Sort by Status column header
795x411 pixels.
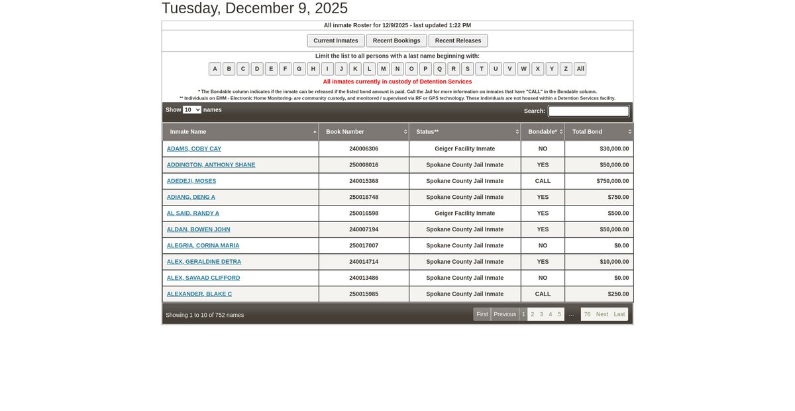pyautogui.click(x=464, y=132)
